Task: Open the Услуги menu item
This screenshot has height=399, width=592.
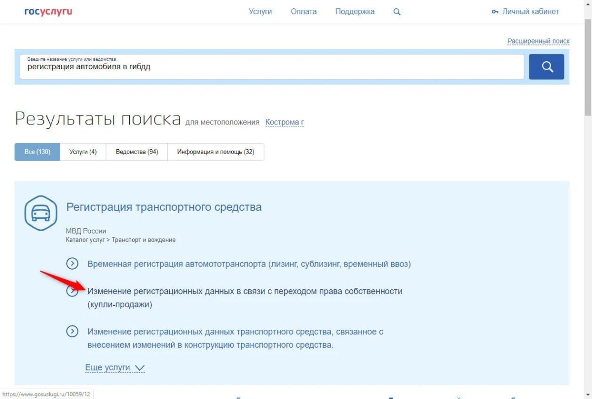Action: click(x=260, y=11)
